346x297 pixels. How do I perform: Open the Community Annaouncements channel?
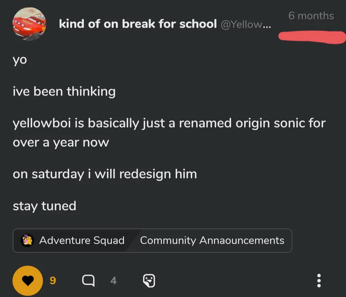pyautogui.click(x=212, y=241)
